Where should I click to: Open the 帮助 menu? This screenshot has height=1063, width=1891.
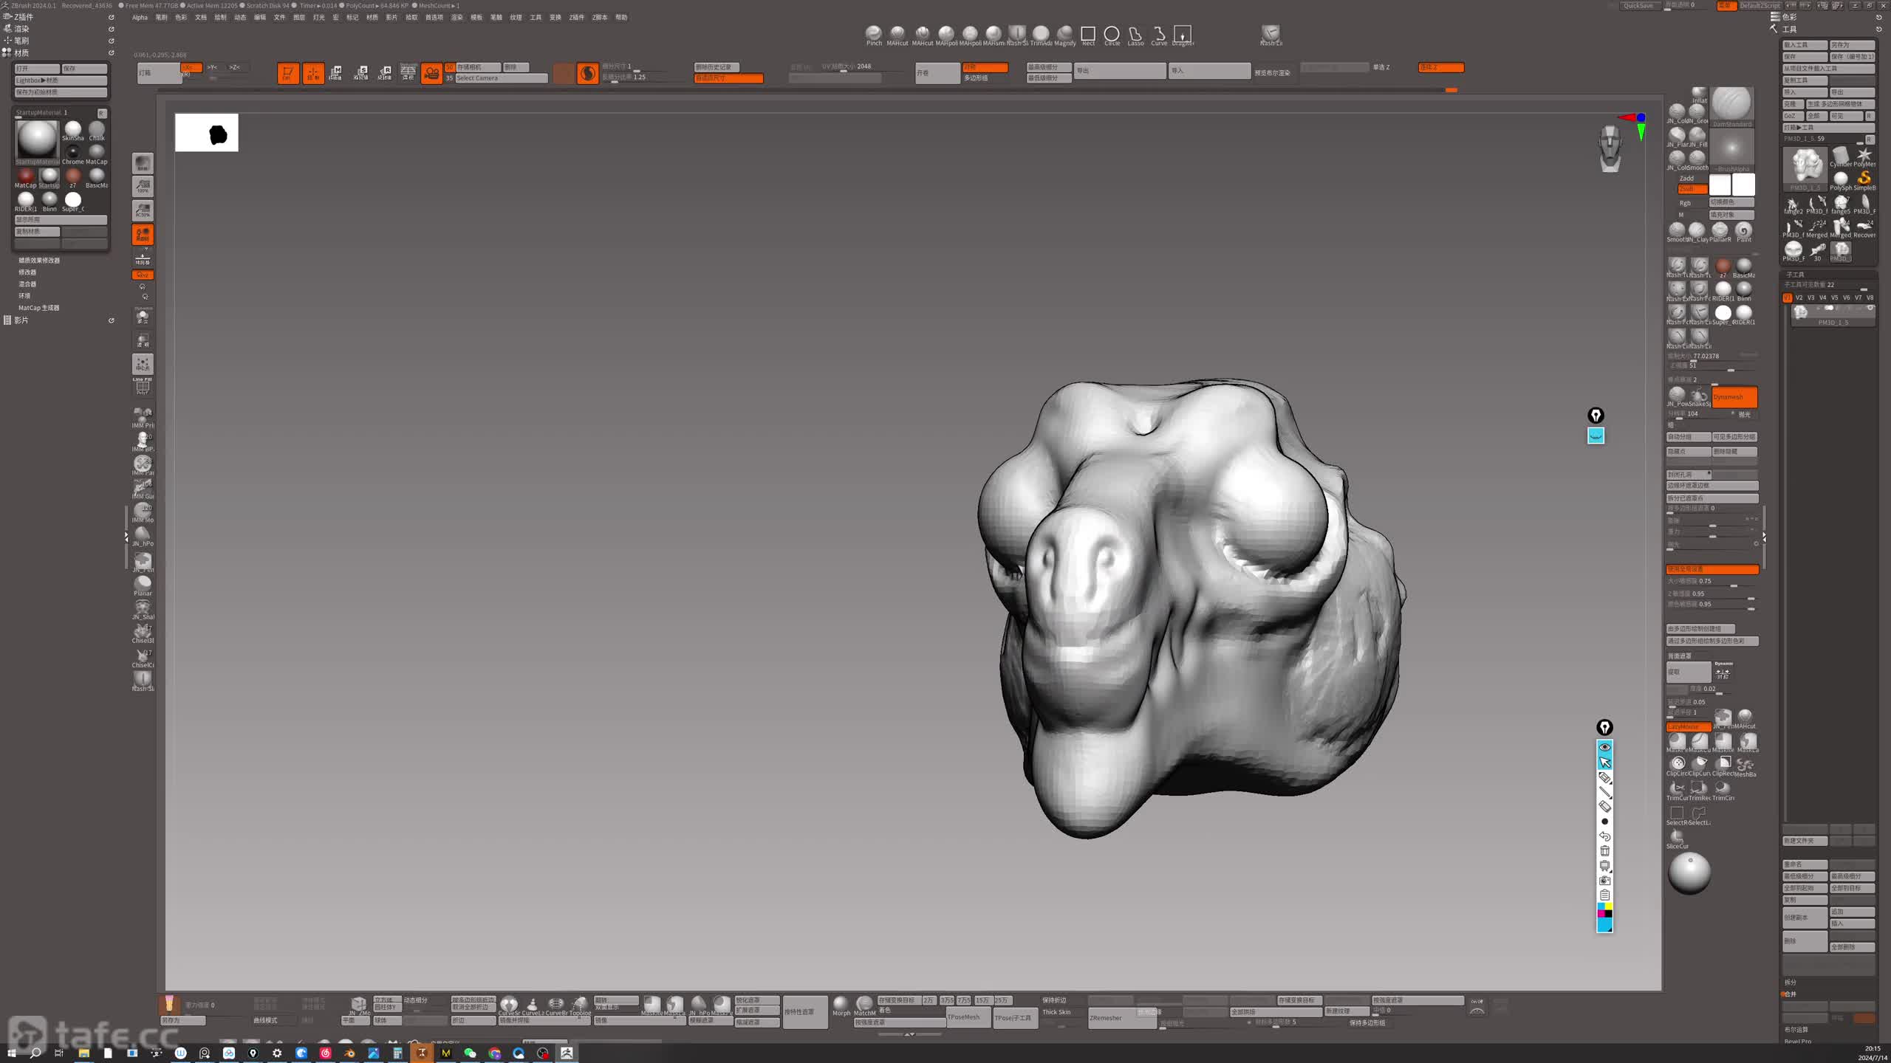(621, 18)
